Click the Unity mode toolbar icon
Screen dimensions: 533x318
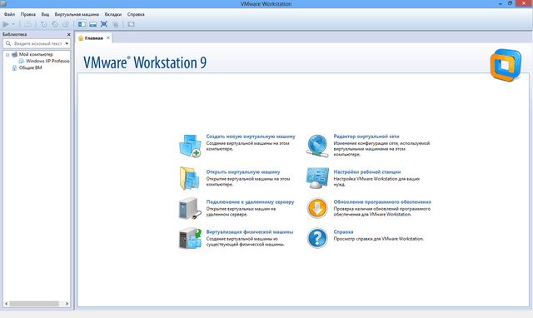(115, 24)
